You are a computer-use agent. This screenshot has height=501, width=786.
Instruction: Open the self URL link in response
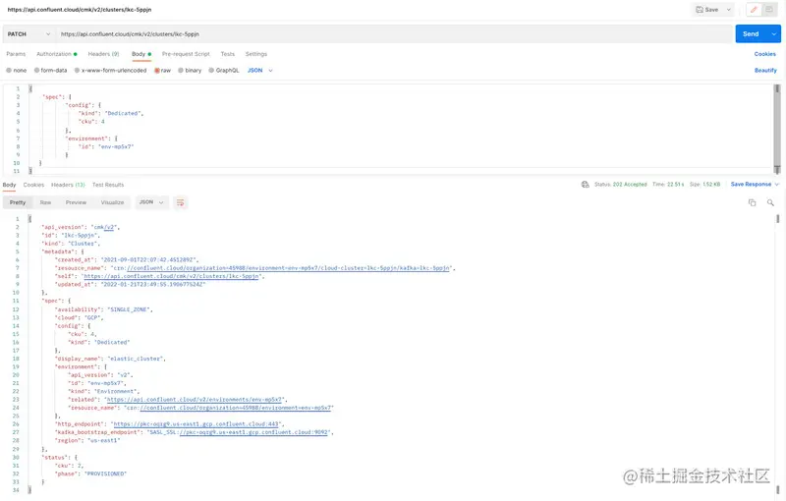171,276
